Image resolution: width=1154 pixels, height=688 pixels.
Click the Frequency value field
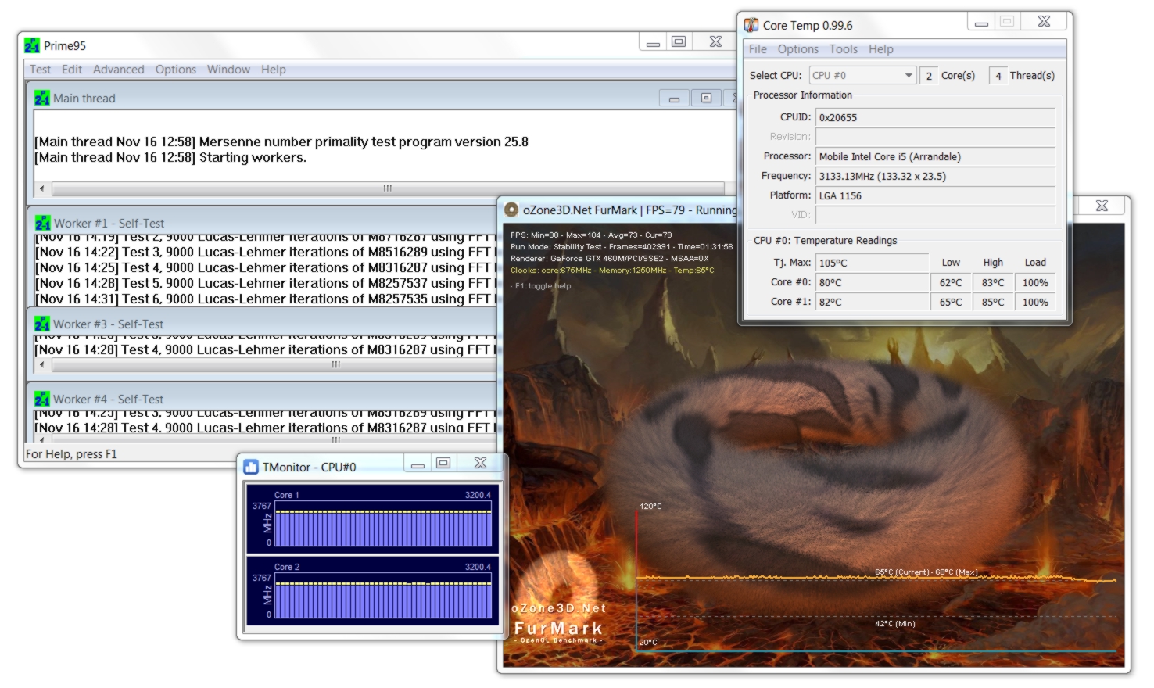(935, 177)
